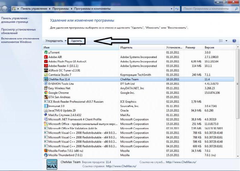Screen dimensions: 240x171
Task: Click Google Inc. publisher cell
Action: coord(127,93)
